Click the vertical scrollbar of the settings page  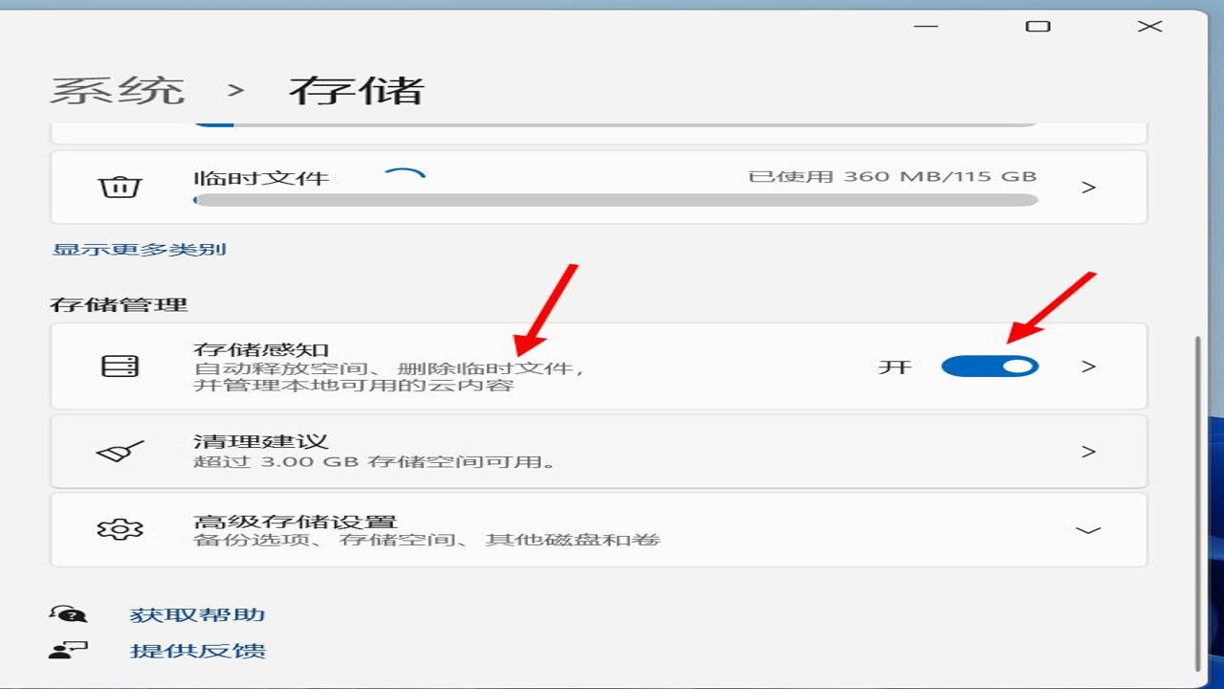(1198, 502)
